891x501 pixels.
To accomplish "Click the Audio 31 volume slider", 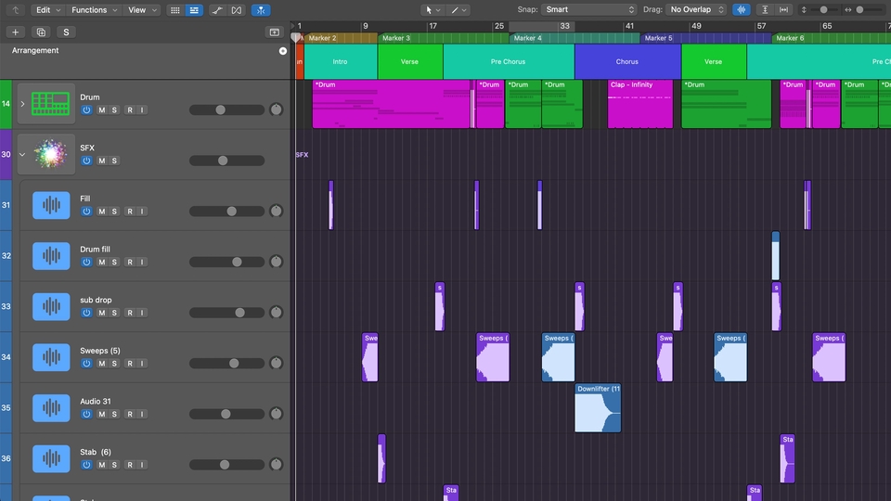I will pos(226,414).
